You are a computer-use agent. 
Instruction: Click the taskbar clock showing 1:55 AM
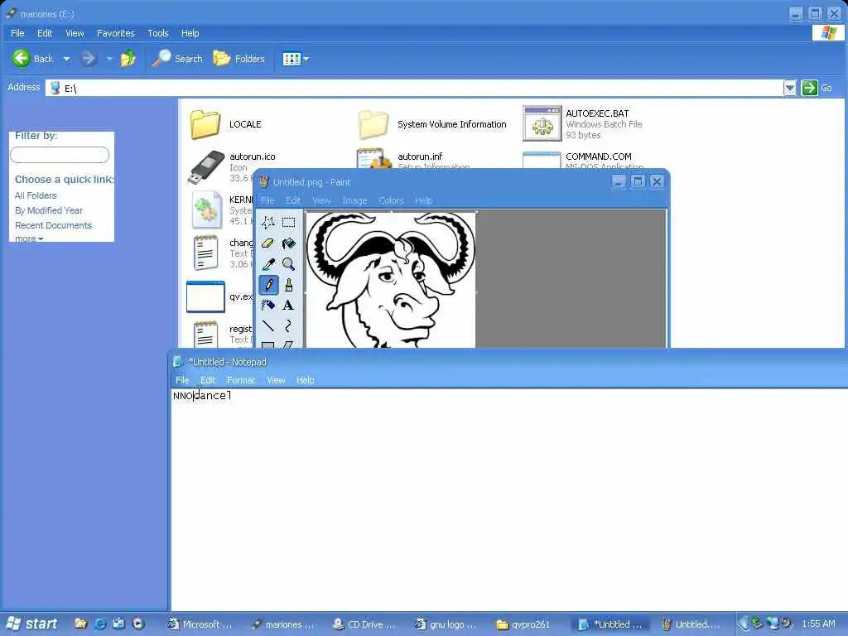(818, 624)
